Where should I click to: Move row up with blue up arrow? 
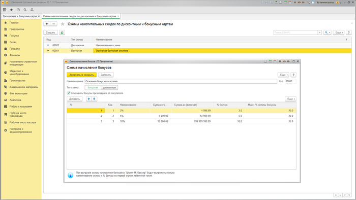(89, 99)
